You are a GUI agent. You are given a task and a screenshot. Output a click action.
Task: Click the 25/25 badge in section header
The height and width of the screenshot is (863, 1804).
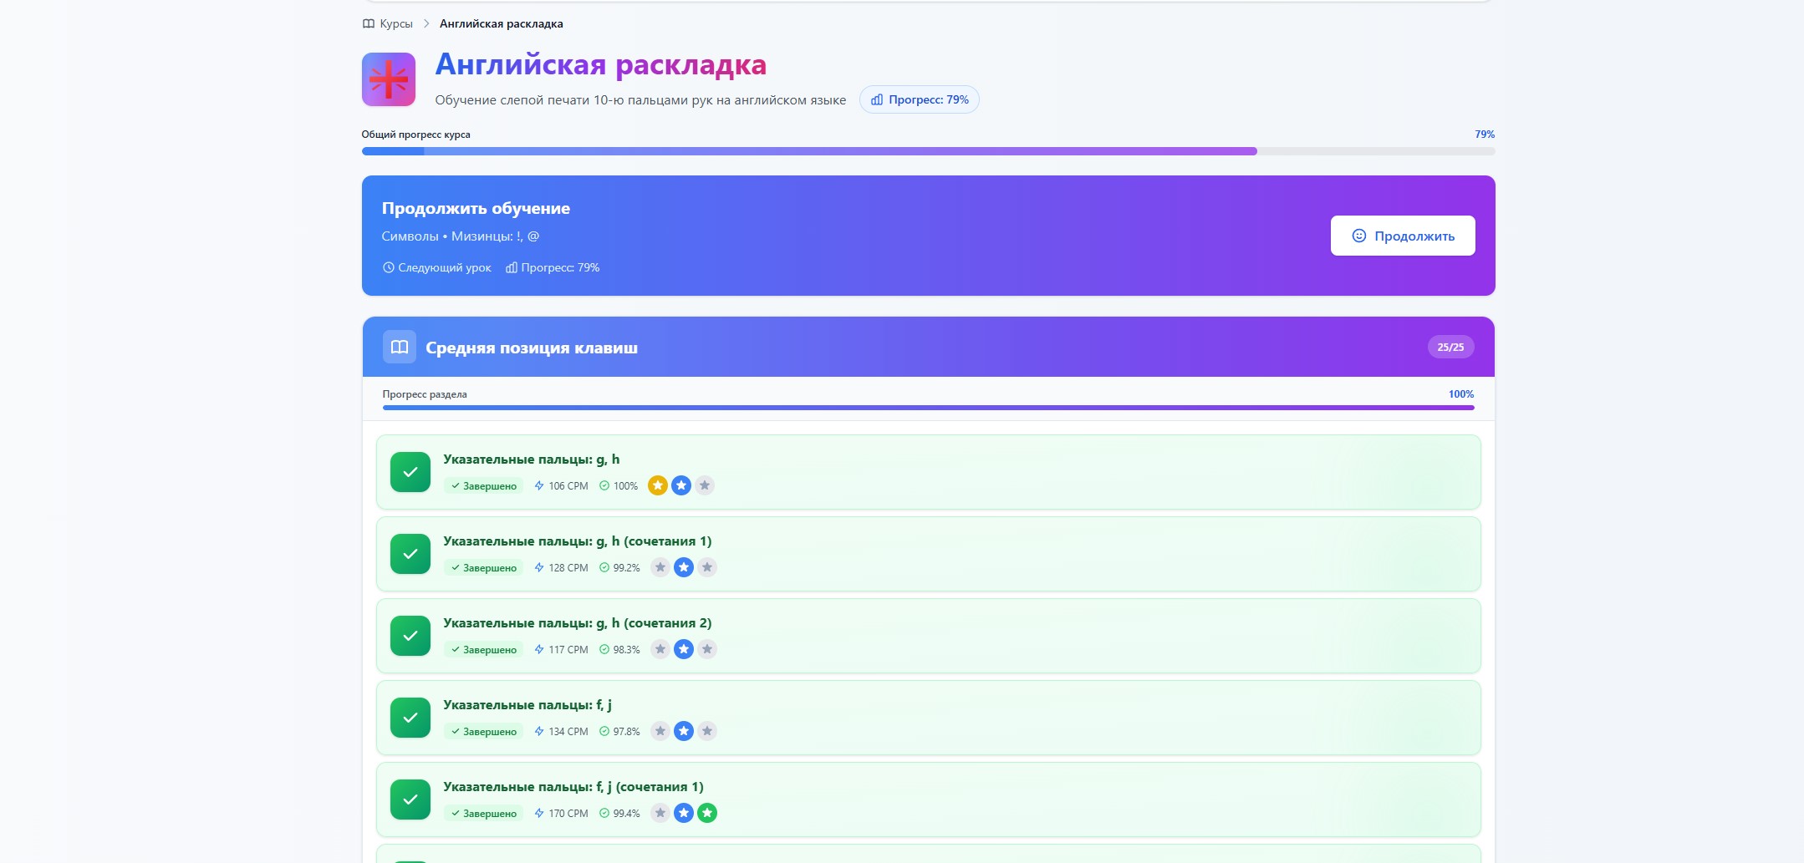pos(1450,347)
